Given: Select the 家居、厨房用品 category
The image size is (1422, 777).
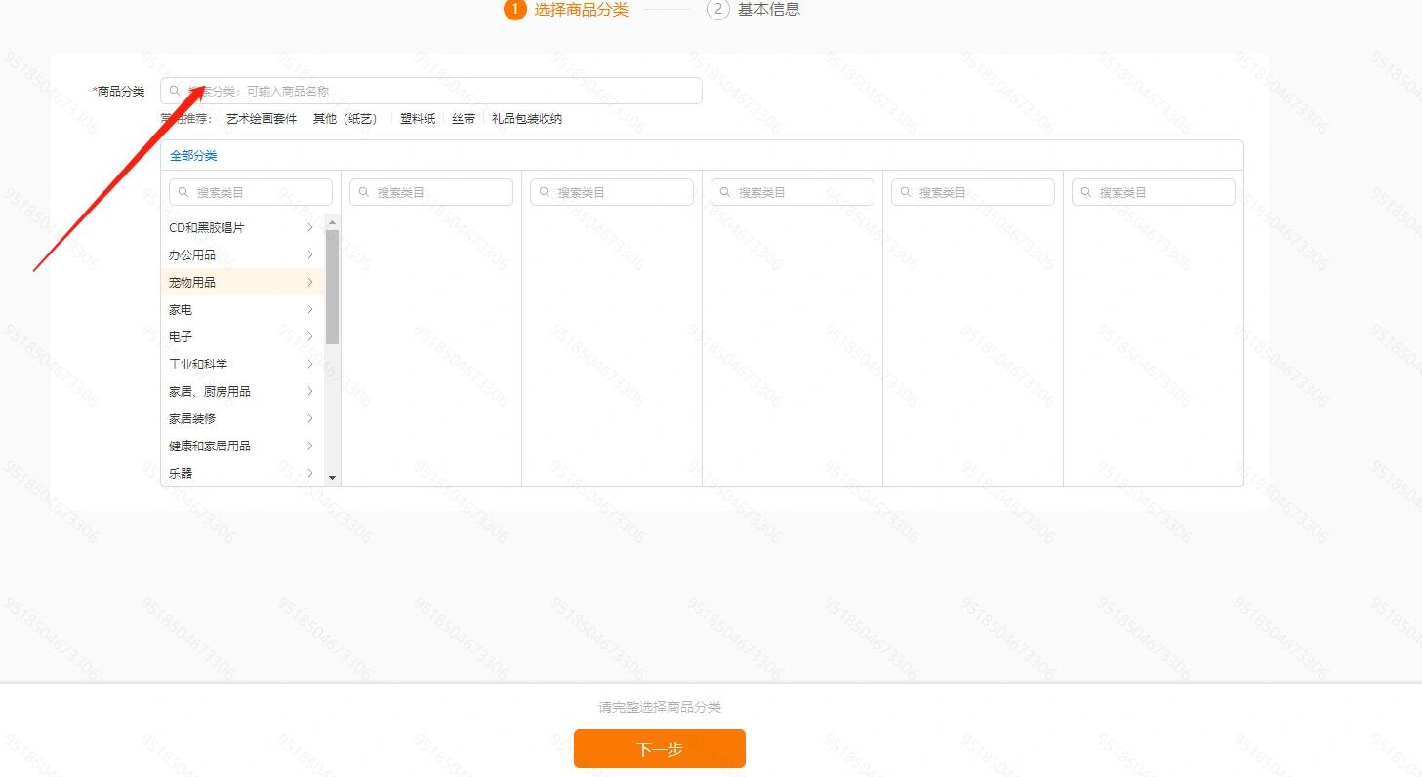Looking at the screenshot, I should pos(242,391).
